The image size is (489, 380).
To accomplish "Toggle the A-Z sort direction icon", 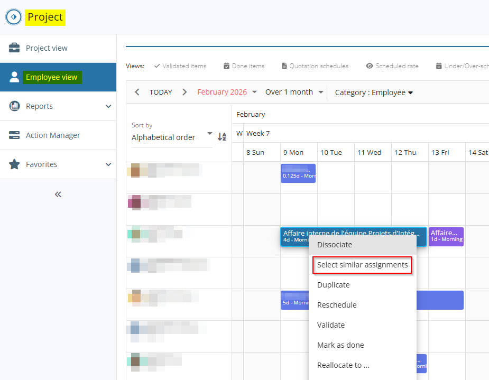I will [x=222, y=137].
